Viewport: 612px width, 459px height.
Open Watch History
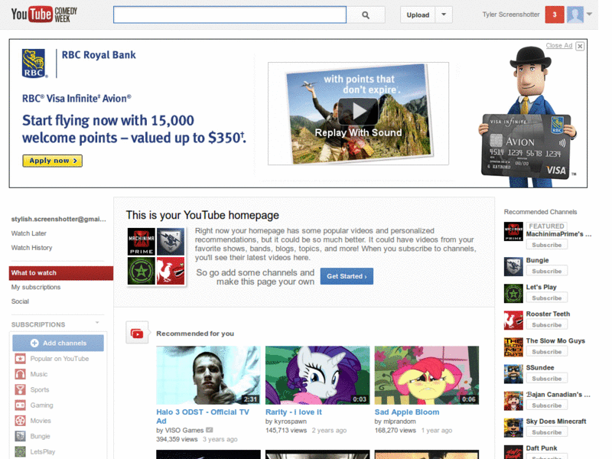[31, 248]
